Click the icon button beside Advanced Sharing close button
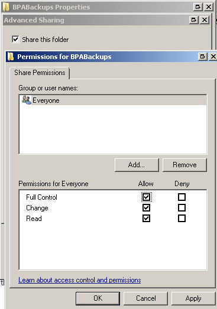217x309 pixels. click(194, 20)
